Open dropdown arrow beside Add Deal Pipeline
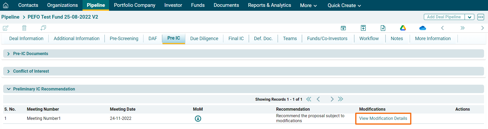Viewport: 488px width, 129px height. 469,17
